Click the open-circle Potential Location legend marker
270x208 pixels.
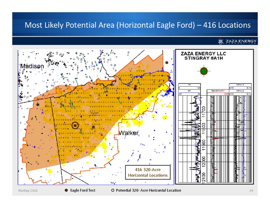(x=113, y=190)
